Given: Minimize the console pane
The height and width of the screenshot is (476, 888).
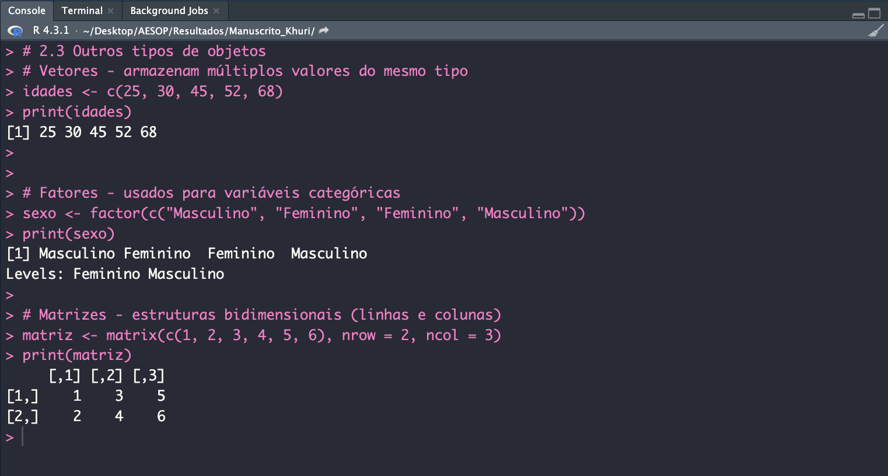Looking at the screenshot, I should point(858,14).
